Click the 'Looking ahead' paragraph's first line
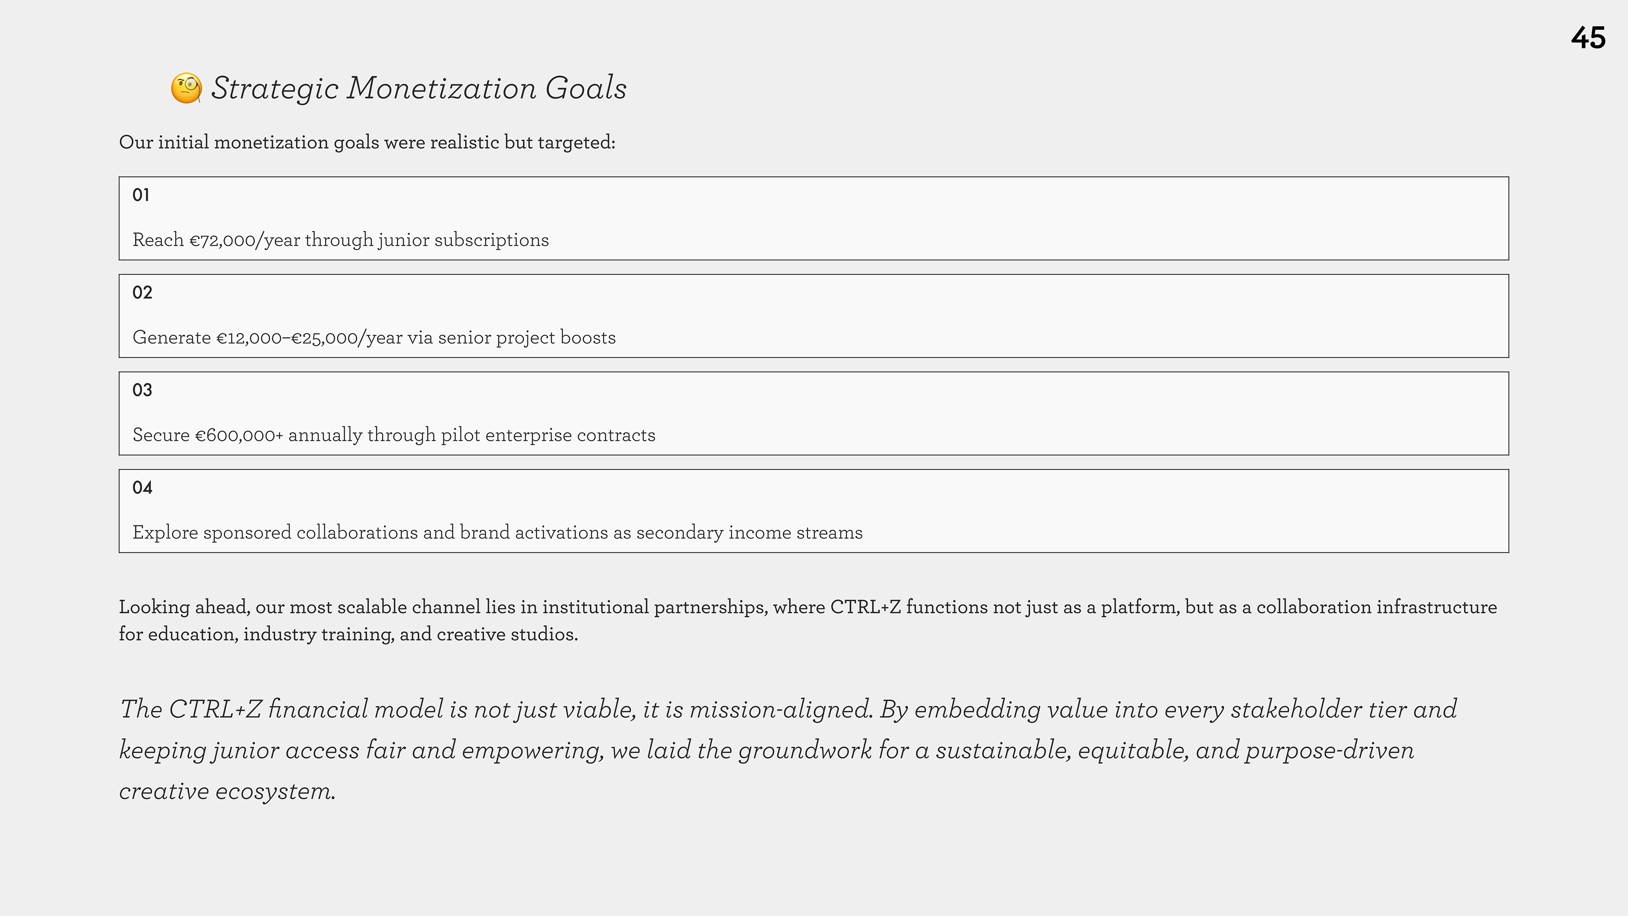 pos(808,607)
